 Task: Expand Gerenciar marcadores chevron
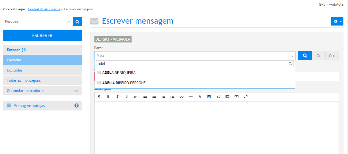tap(76, 91)
